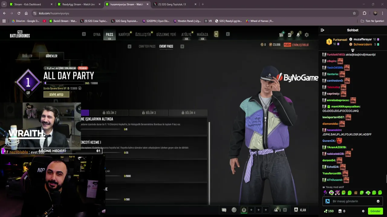Click the missions list vertical scrollbar
This screenshot has height=217, width=387.
(209, 163)
